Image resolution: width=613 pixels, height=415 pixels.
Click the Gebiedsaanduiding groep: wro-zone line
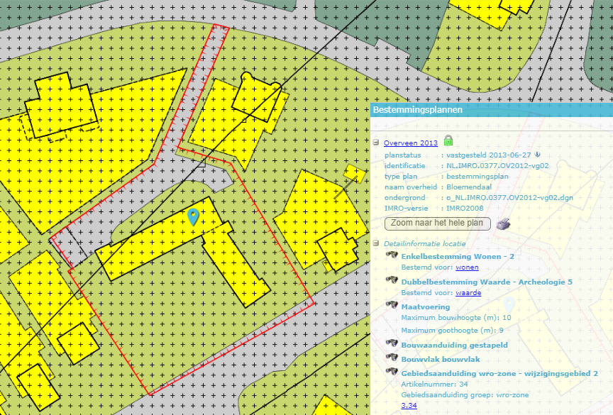[465, 394]
